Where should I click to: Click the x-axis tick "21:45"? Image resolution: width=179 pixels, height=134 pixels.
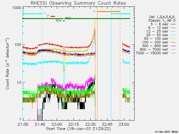point(40,124)
